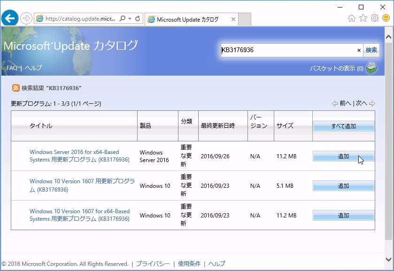Click the browser forward arrow button

tap(26, 18)
